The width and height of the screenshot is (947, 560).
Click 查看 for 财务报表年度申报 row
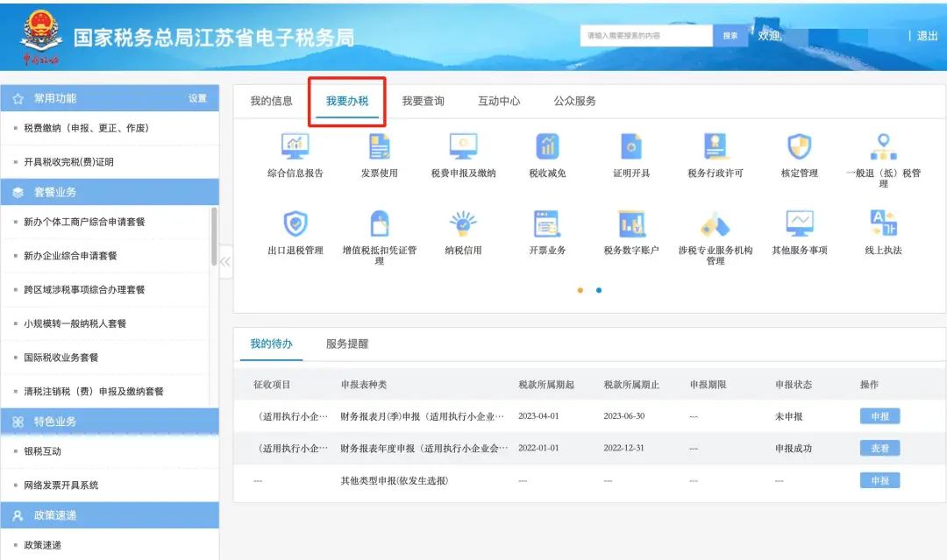click(880, 449)
